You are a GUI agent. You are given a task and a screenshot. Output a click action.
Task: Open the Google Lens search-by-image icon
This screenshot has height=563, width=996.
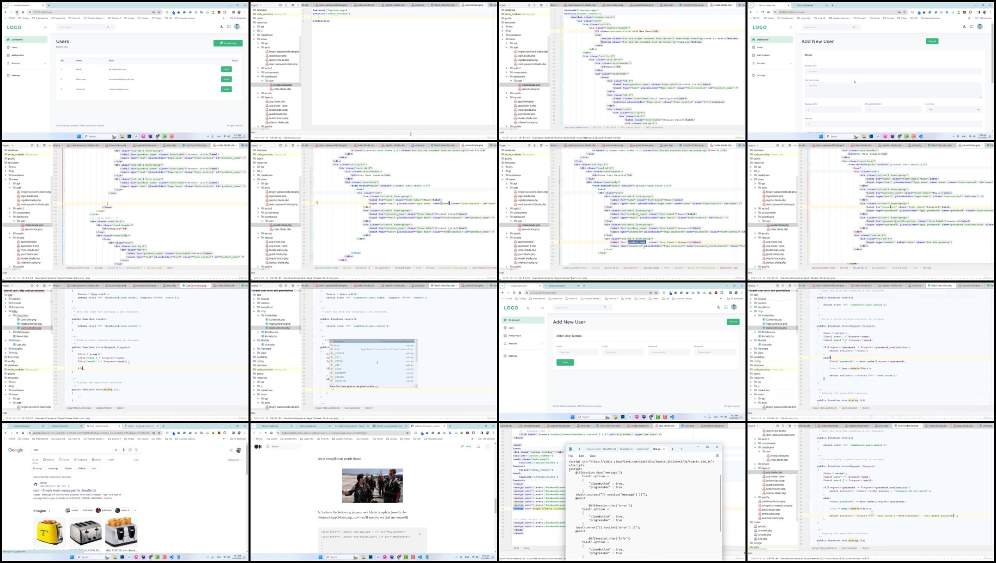click(130, 450)
